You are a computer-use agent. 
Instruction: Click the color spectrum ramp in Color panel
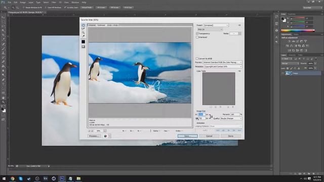coord(298,31)
